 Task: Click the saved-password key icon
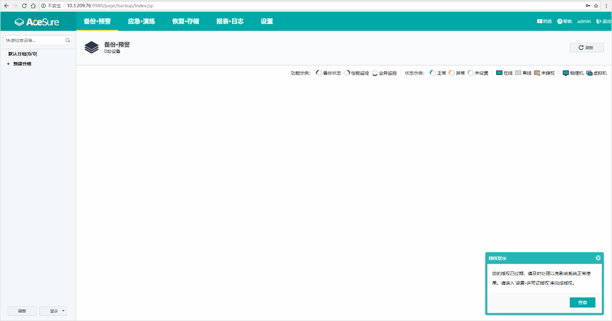pos(587,6)
